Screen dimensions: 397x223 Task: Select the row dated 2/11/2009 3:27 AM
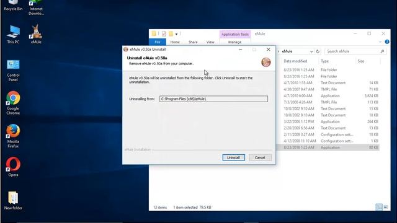[x=328, y=134]
